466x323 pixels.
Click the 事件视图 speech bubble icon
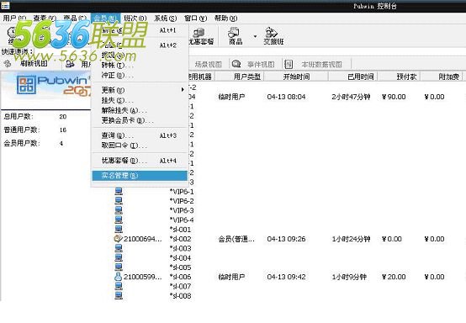pos(236,64)
